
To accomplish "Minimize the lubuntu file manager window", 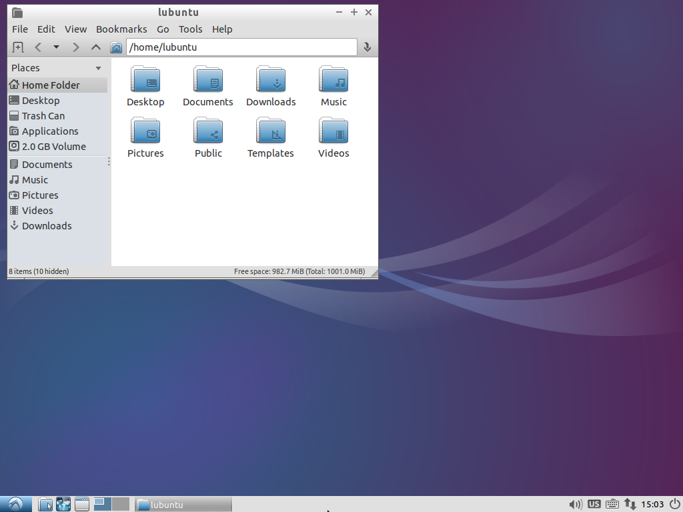I will [339, 12].
